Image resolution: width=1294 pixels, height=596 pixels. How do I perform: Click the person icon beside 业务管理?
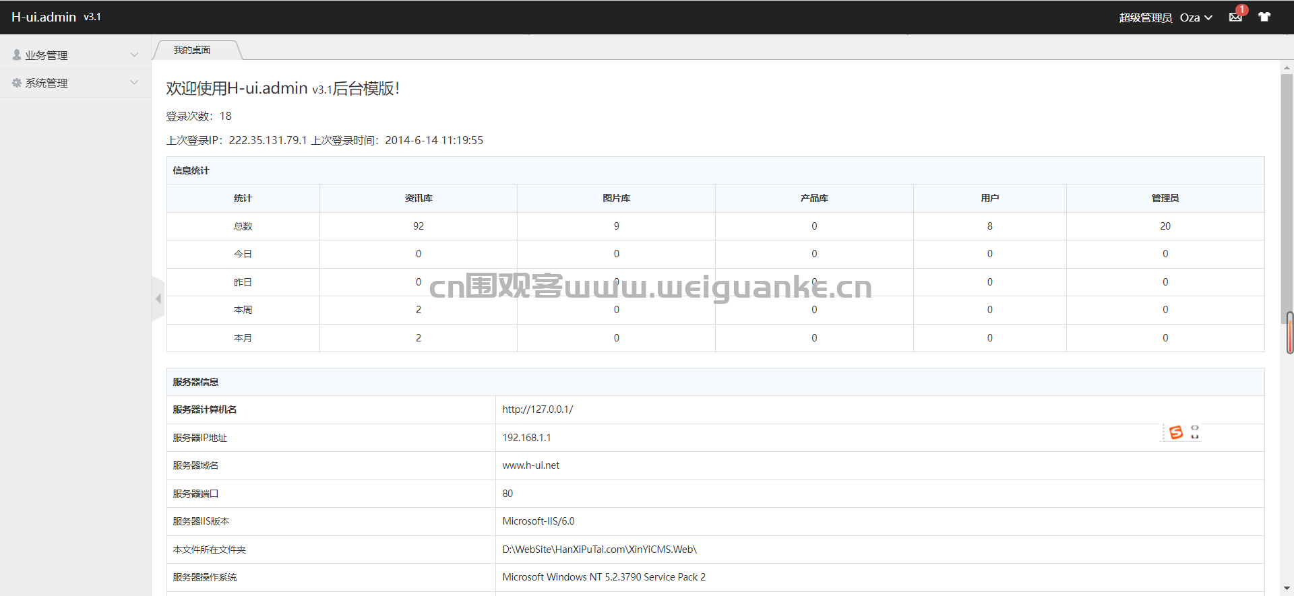(x=17, y=55)
